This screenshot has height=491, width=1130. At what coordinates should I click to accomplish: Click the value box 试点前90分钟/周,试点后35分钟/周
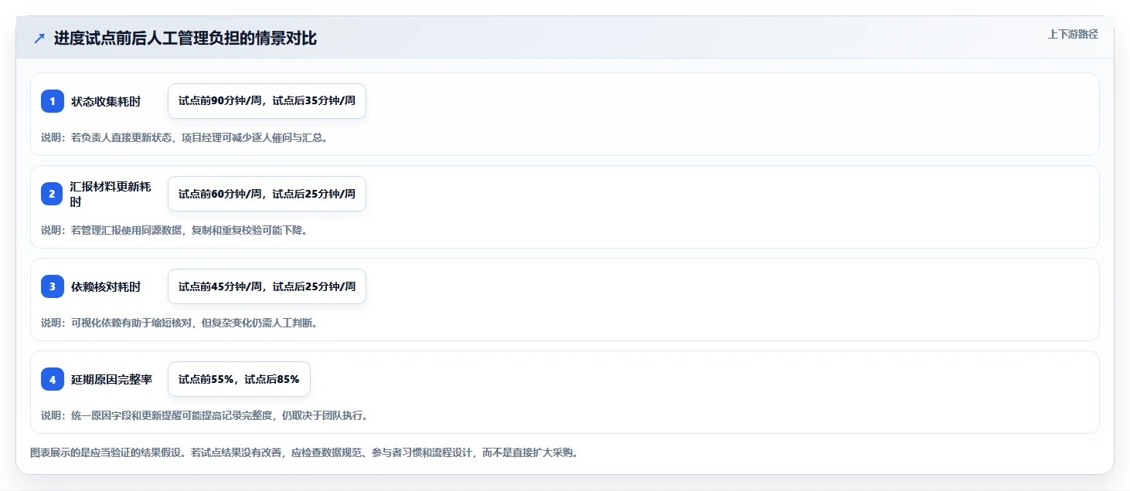(267, 101)
